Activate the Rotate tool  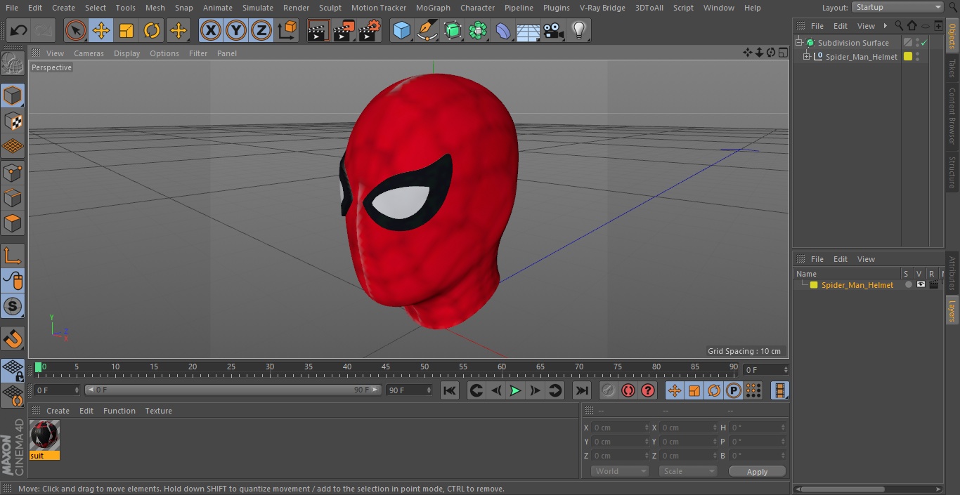pyautogui.click(x=152, y=30)
